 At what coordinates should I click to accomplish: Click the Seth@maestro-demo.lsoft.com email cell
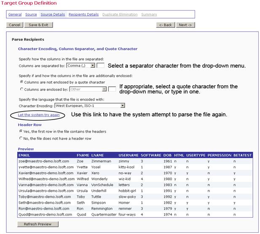pyautogui.click(x=44, y=203)
